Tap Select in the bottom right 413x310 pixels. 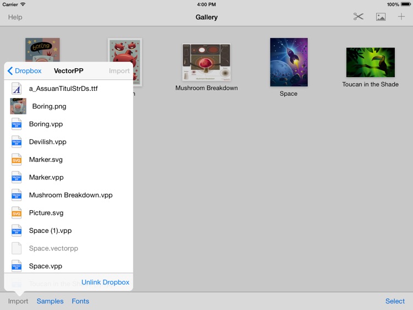pyautogui.click(x=395, y=301)
